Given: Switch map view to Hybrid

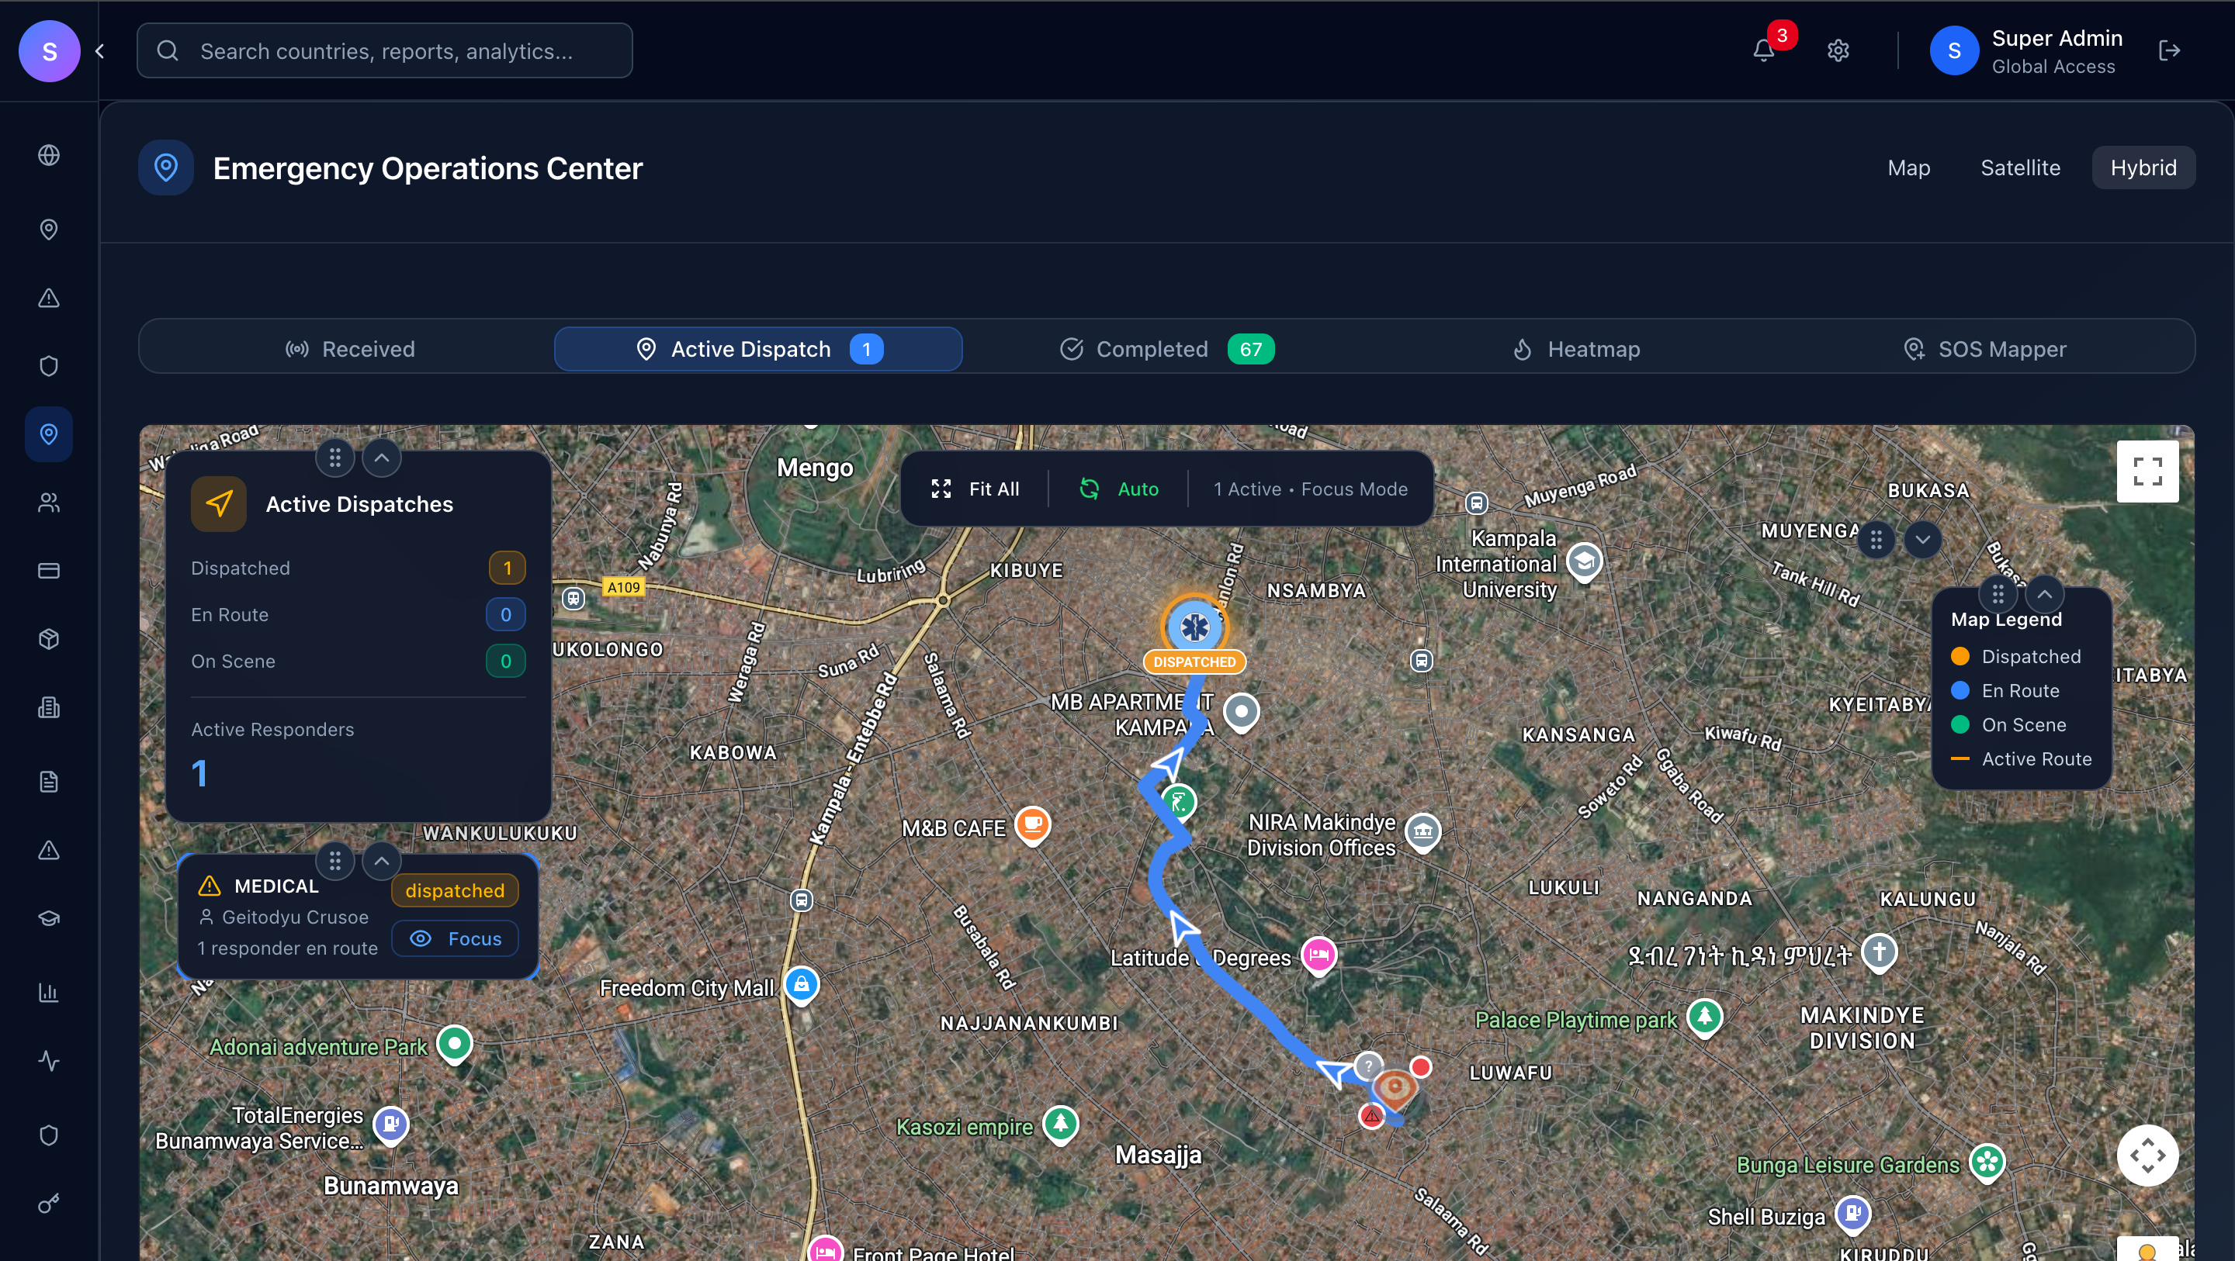Looking at the screenshot, I should (2142, 168).
